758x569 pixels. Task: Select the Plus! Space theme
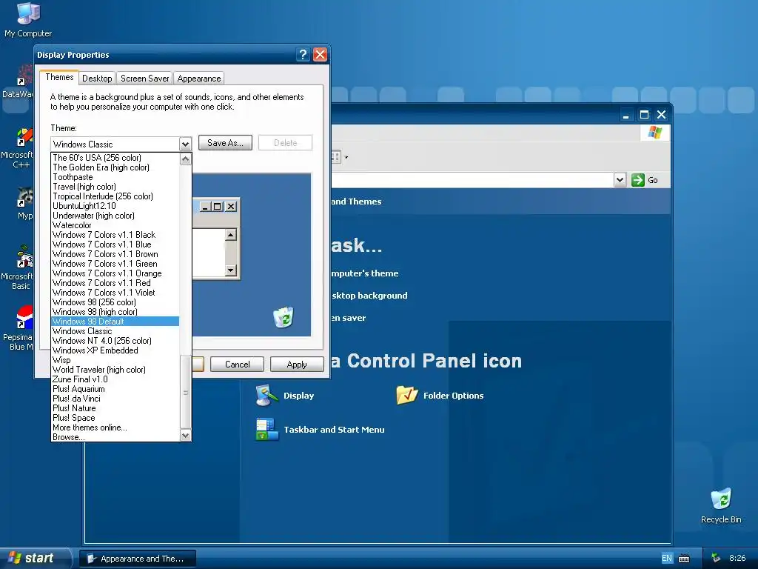115,418
